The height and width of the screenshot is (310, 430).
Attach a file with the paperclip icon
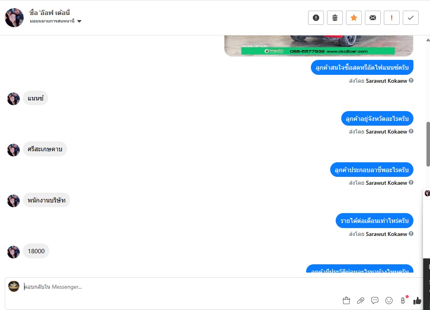tap(360, 301)
